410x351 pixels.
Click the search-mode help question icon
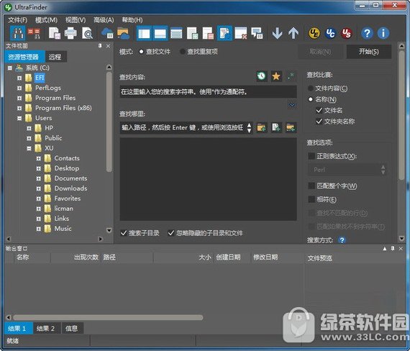(342, 240)
